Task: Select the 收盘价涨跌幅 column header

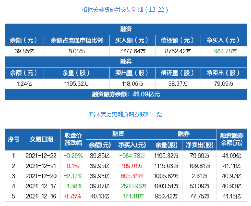Action: tap(73, 139)
